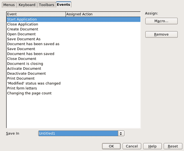This screenshot has height=151, width=184.
Task: Click the Assigned Action column header
Action: point(103,14)
